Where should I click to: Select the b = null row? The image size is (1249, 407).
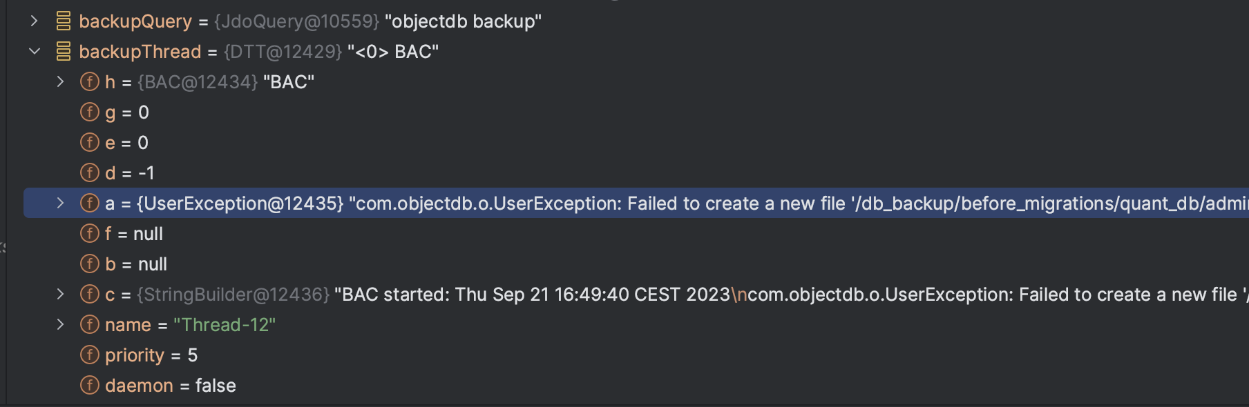(636, 264)
